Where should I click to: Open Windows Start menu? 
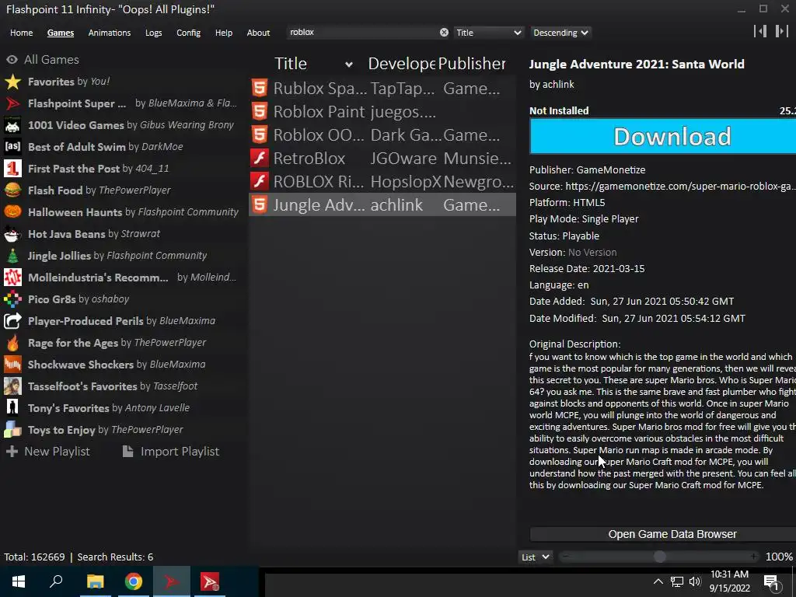[19, 581]
